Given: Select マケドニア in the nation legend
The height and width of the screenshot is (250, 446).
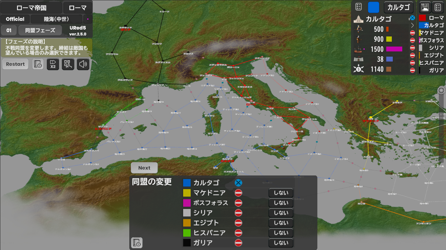Looking at the screenshot, I should (x=432, y=33).
